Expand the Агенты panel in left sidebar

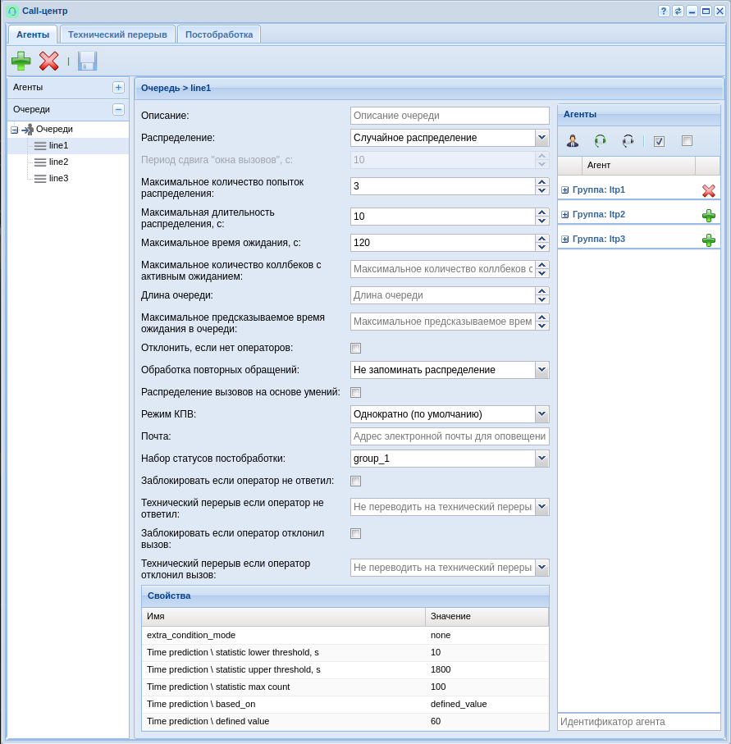(118, 87)
